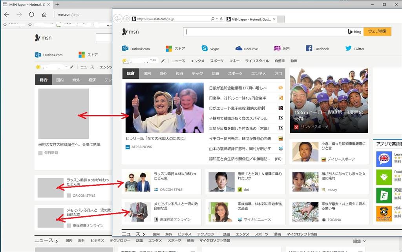Viewport: 402px width, 252px height.
Task: Open 小倉、偏った都知事選報道 story card
Action: [329, 152]
